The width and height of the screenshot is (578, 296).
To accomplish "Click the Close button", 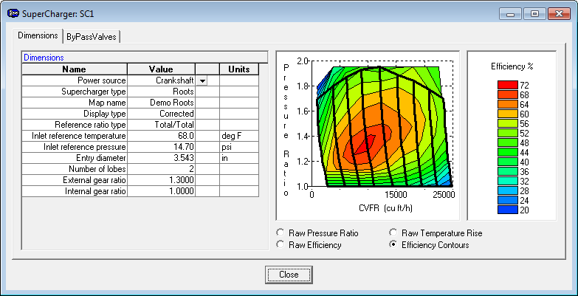I will (x=289, y=275).
